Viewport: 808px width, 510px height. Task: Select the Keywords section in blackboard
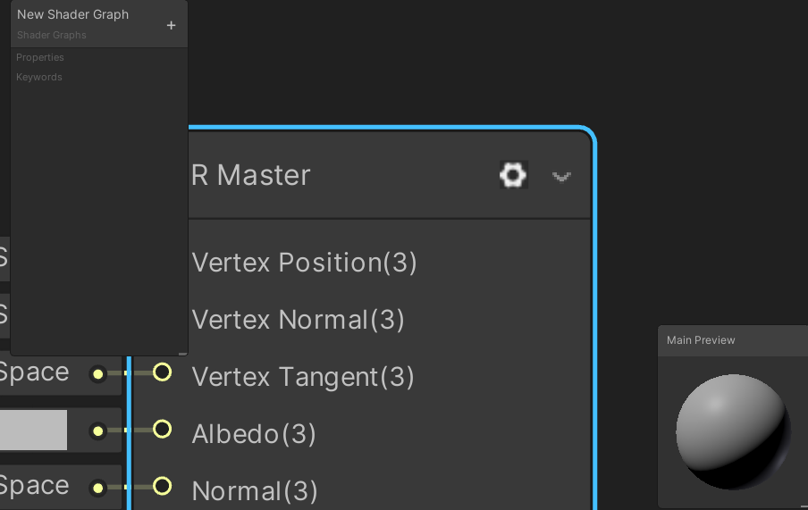click(39, 77)
